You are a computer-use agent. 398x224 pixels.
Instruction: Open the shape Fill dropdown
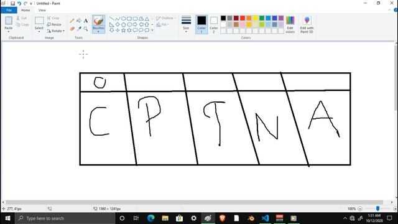pos(163,25)
